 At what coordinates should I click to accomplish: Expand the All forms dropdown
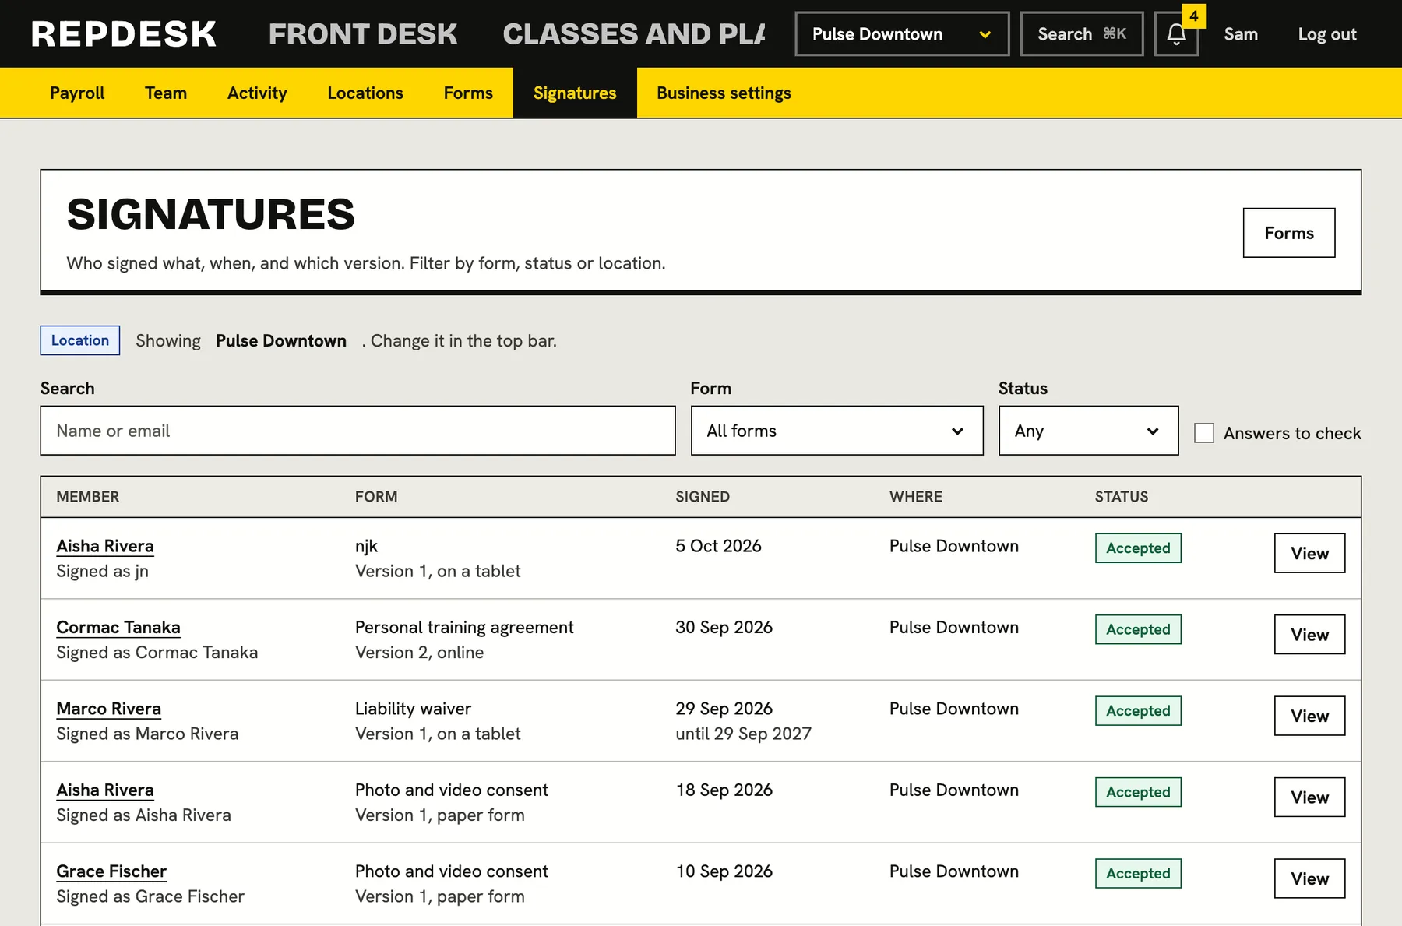pos(837,431)
